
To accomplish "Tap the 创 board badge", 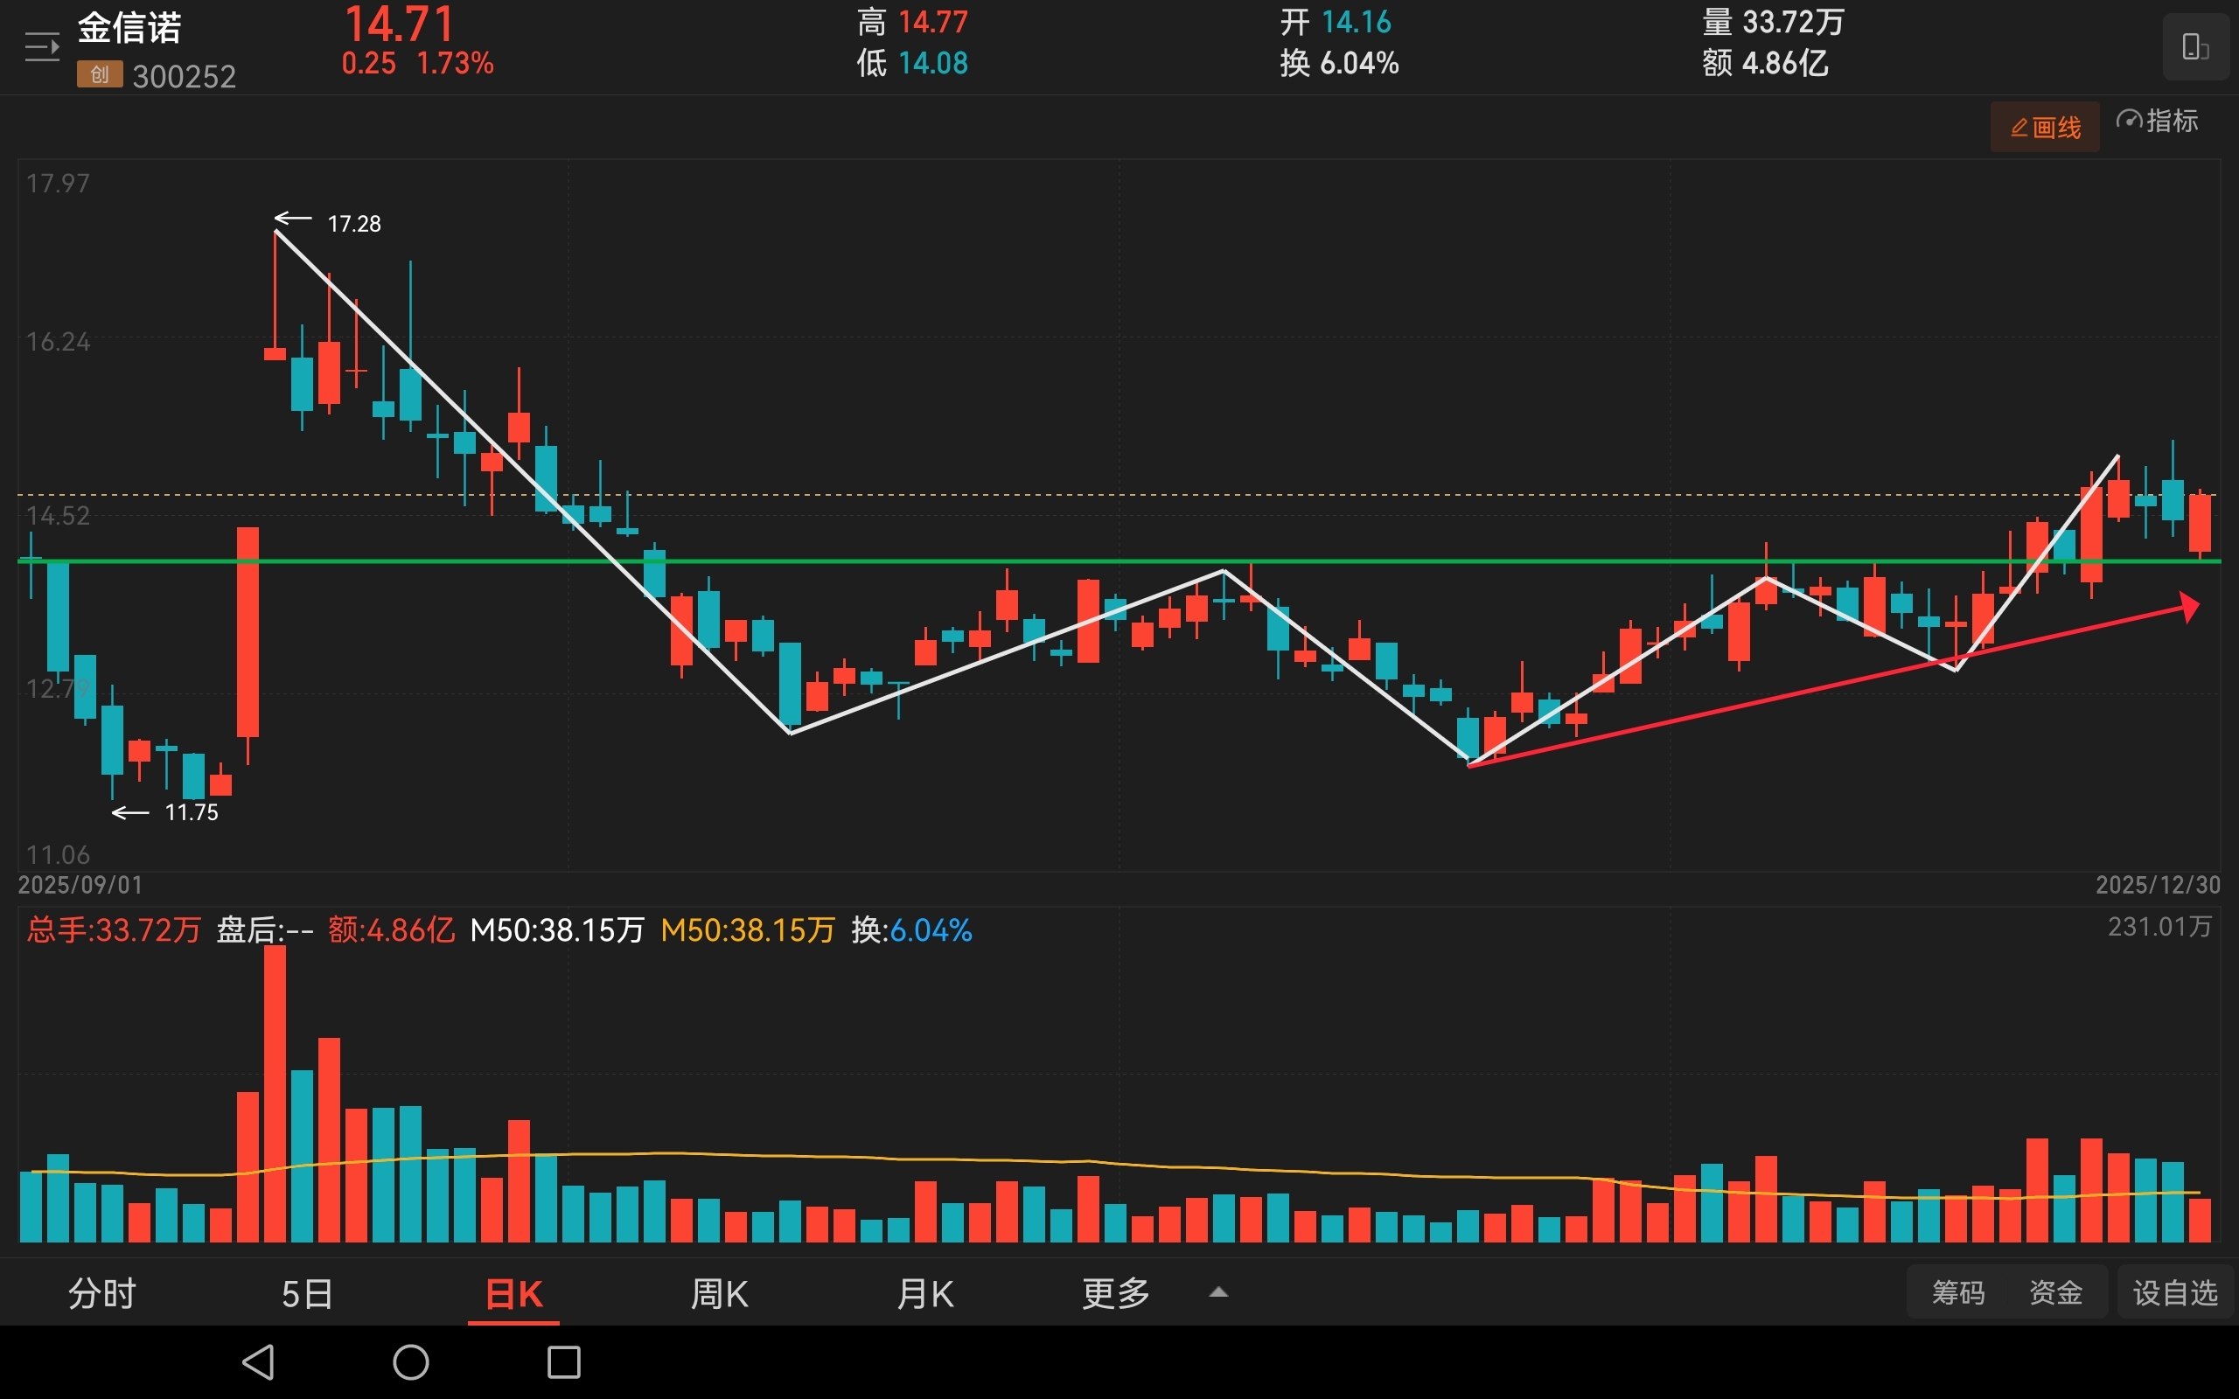I will click(x=99, y=74).
